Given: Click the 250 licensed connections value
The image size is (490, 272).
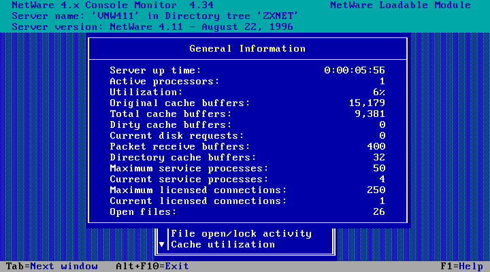Looking at the screenshot, I should pos(376,190).
